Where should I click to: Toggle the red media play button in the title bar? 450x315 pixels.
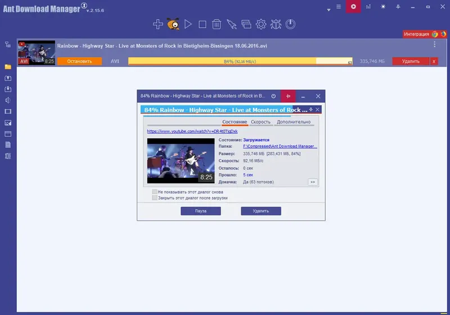coord(353,6)
